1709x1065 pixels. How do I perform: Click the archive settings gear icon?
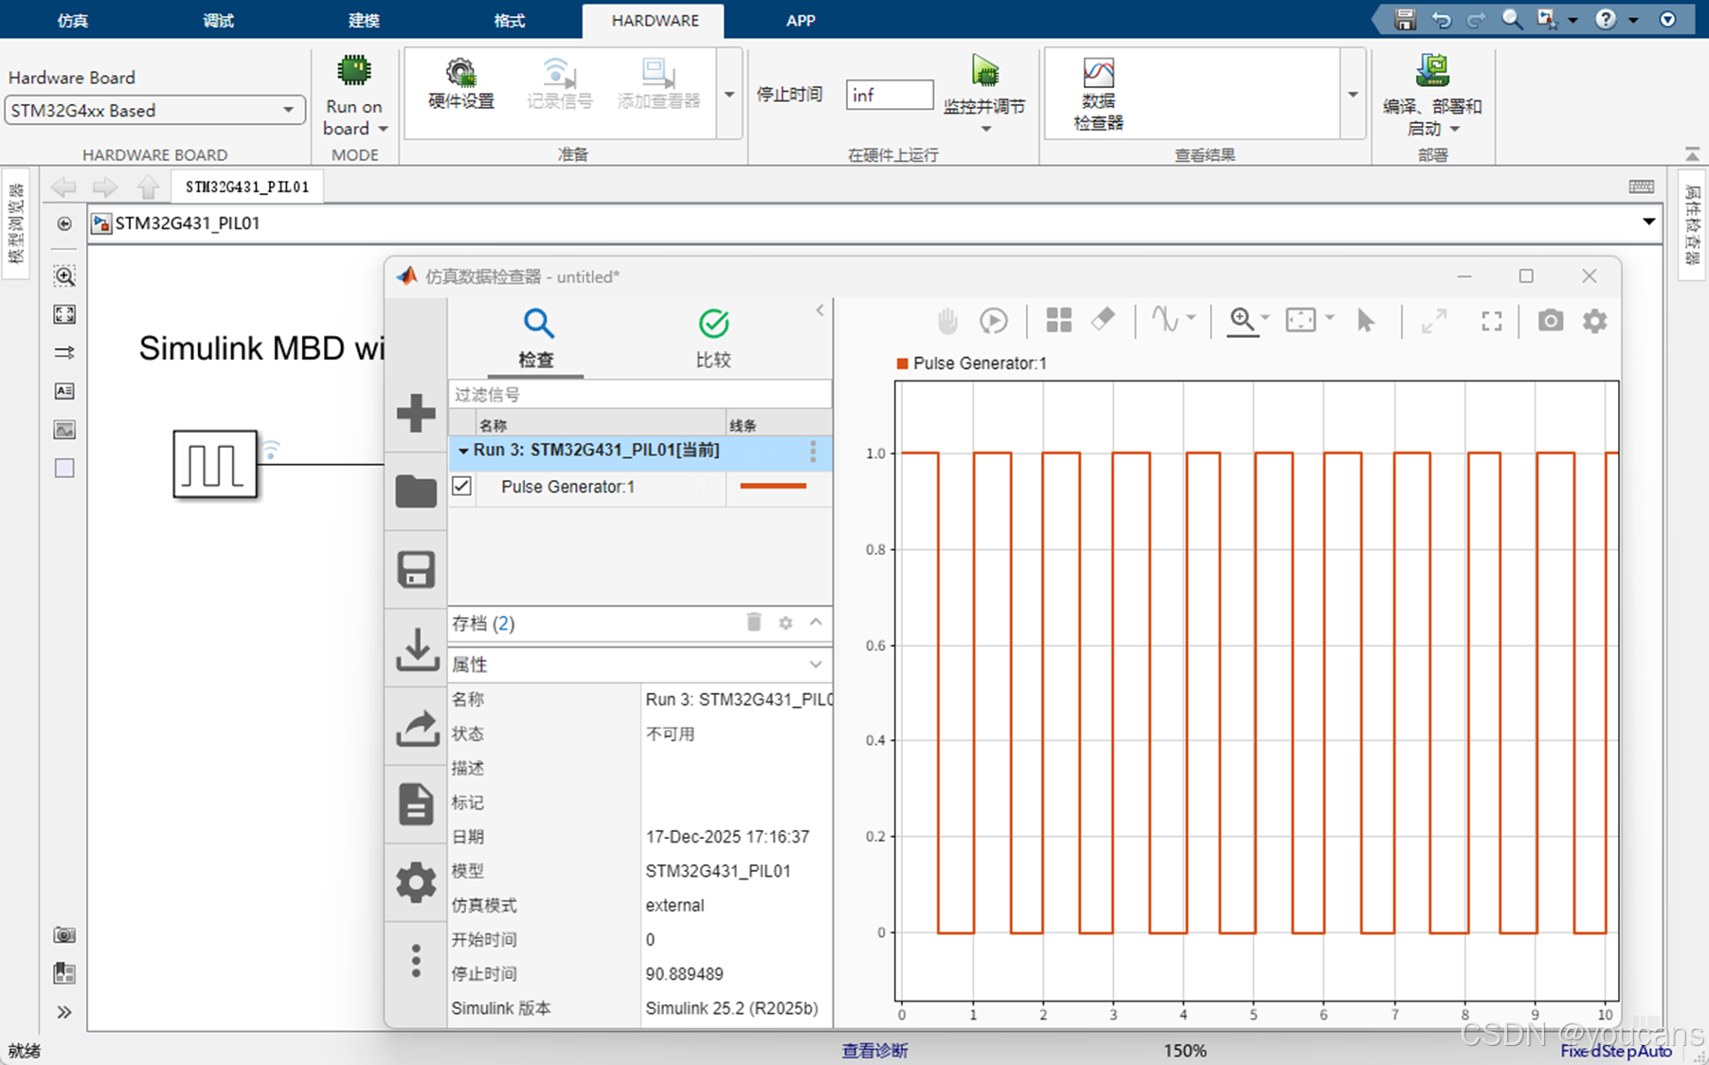[785, 622]
